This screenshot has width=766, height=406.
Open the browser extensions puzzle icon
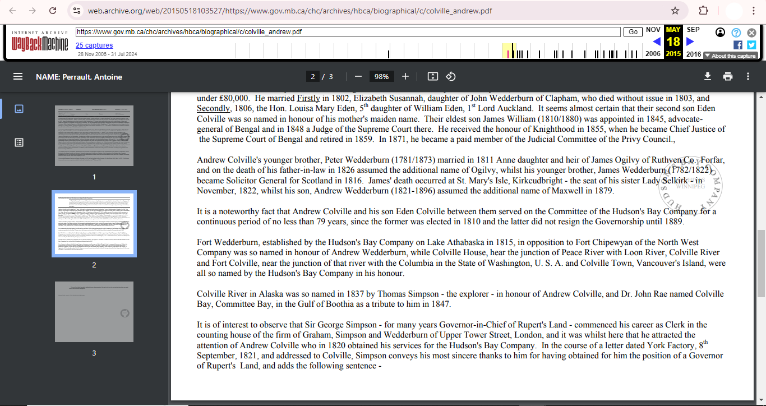(703, 11)
